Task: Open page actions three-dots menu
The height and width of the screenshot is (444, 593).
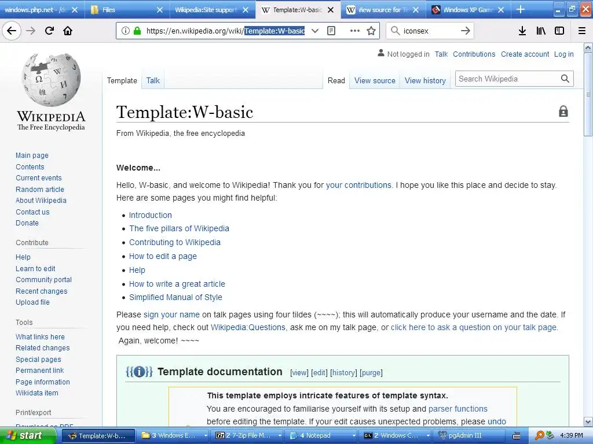Action: (355, 31)
